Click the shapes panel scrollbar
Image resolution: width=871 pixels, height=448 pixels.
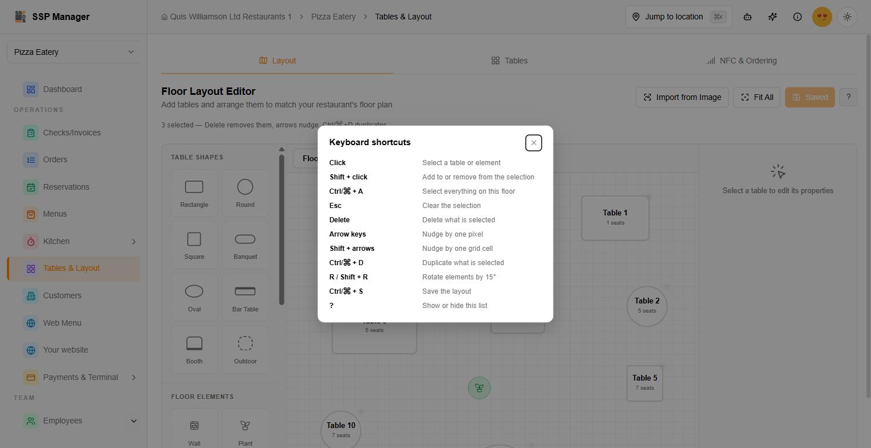pyautogui.click(x=282, y=229)
